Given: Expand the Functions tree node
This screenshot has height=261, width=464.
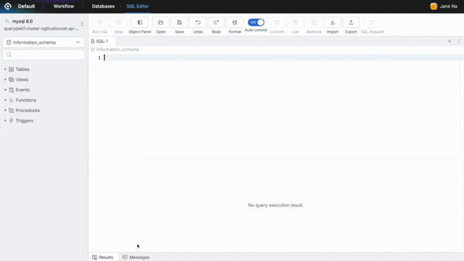Looking at the screenshot, I should coord(5,100).
